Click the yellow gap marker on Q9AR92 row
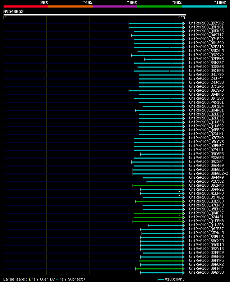 pyautogui.click(x=179, y=191)
